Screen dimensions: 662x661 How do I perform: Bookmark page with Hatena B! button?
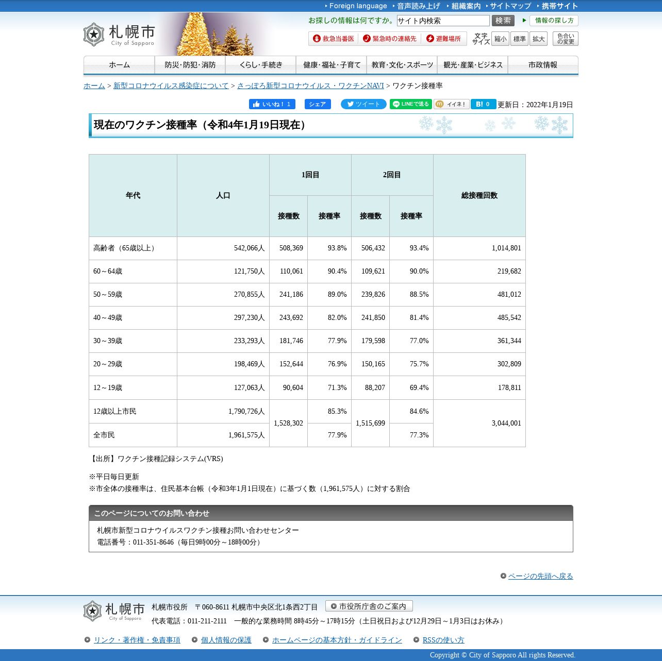pyautogui.click(x=483, y=104)
